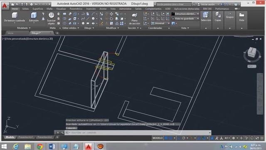Click the viewport controls Vista personalizada label
Screen dimensions: 266x150
16,39
